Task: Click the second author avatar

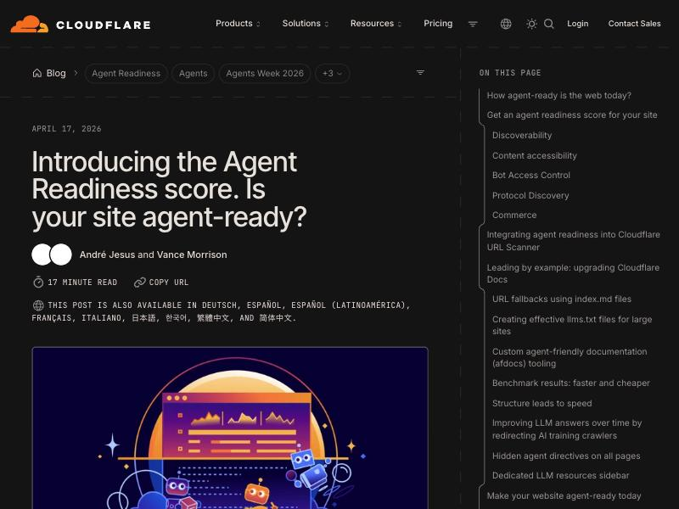Action: coord(61,255)
